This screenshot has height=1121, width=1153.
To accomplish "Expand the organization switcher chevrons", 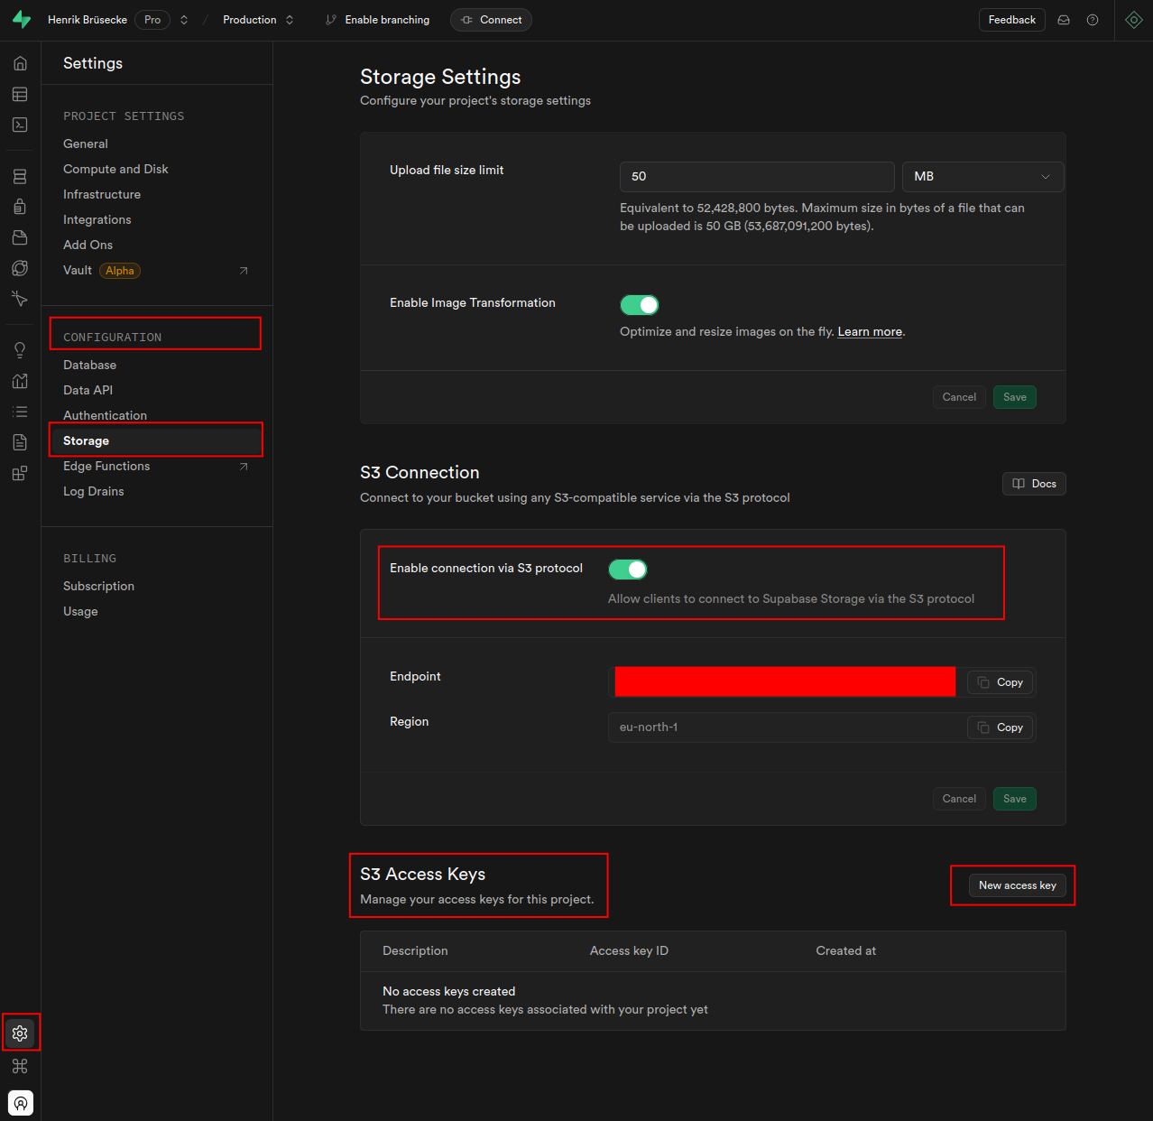I will coord(184,20).
